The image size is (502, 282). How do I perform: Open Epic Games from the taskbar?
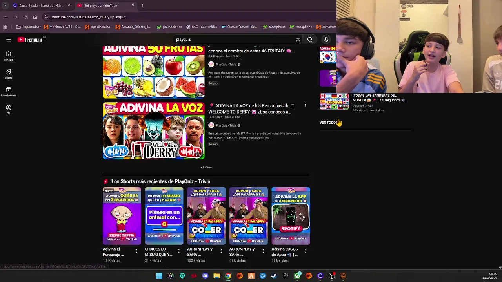(x=286, y=276)
